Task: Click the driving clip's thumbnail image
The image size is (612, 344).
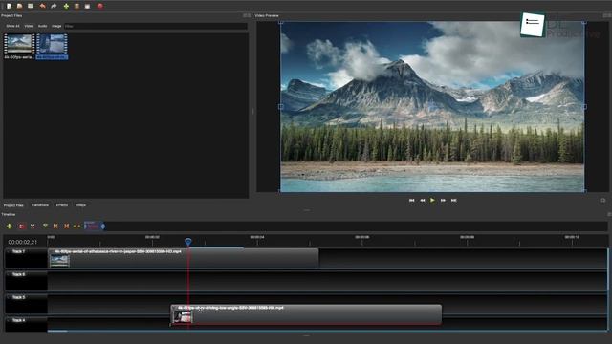Action: point(183,316)
